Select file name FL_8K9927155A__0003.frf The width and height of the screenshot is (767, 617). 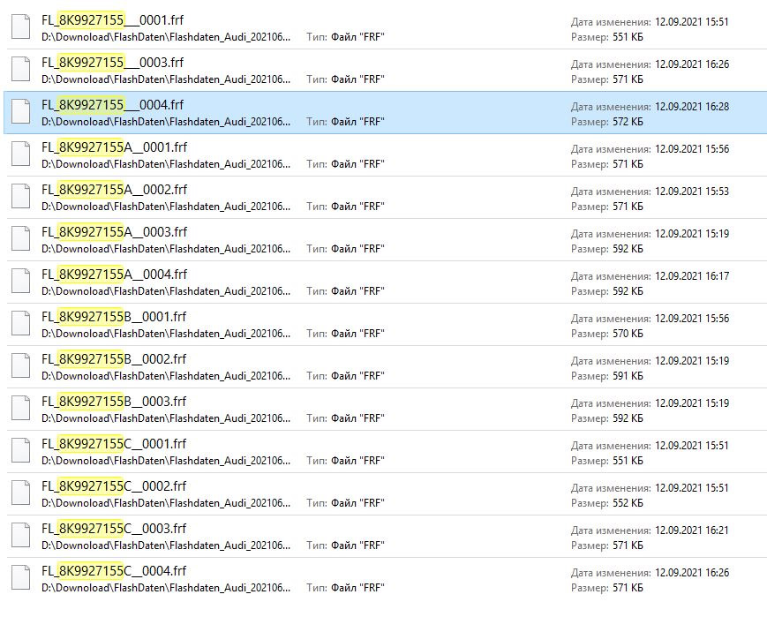pyautogui.click(x=115, y=232)
